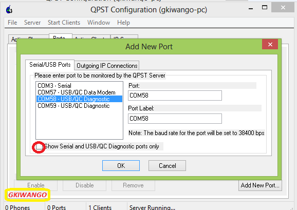Click the Remove button in the Ports tab
Viewport: 297px width, 210px height.
coord(133,185)
